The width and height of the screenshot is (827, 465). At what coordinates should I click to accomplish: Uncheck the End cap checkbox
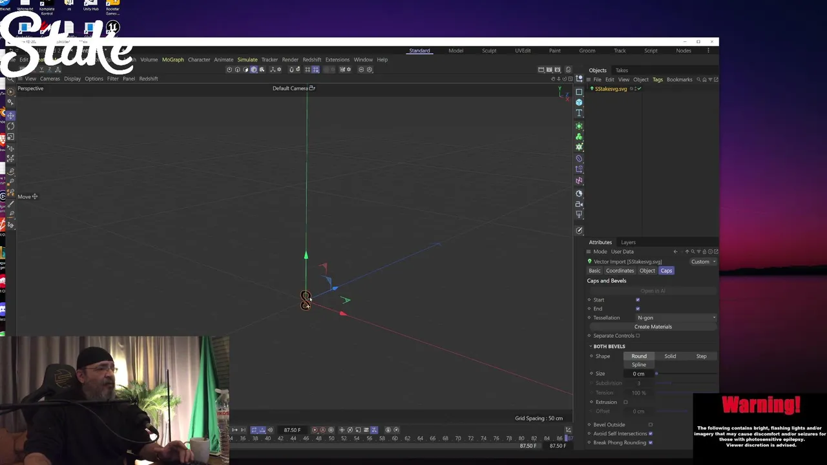click(x=638, y=309)
